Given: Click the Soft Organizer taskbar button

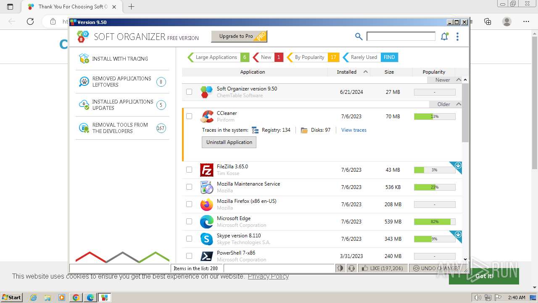Looking at the screenshot, I should click(x=104, y=298).
